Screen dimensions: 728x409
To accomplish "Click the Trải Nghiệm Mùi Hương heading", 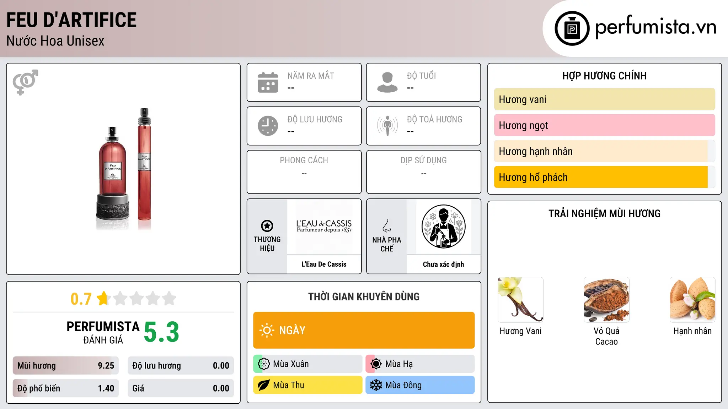I will click(605, 213).
